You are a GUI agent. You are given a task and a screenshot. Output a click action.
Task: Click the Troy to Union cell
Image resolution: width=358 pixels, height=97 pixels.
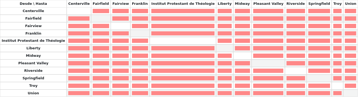pos(350,86)
